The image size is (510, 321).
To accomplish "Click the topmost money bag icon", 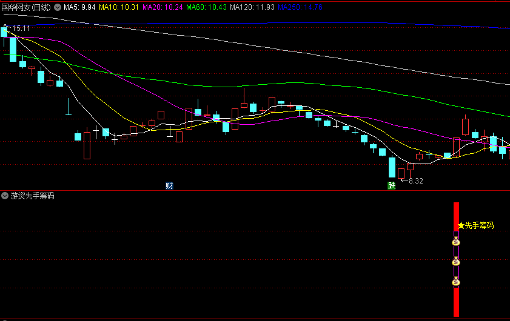I will (x=456, y=242).
